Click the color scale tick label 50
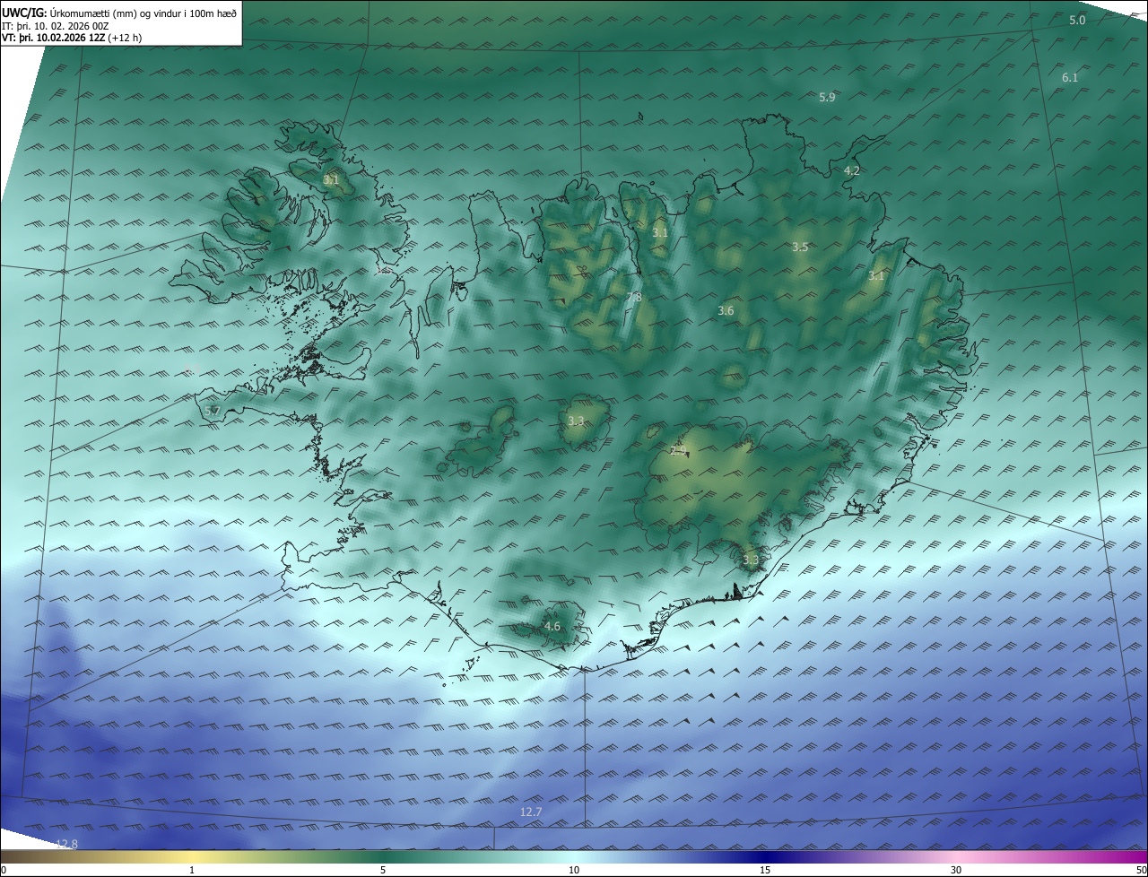The height and width of the screenshot is (877, 1148). [1141, 870]
